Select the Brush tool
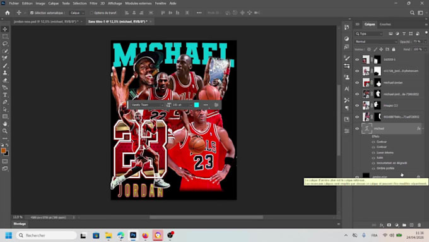Image resolution: width=429 pixels, height=242 pixels. (x=5, y=66)
